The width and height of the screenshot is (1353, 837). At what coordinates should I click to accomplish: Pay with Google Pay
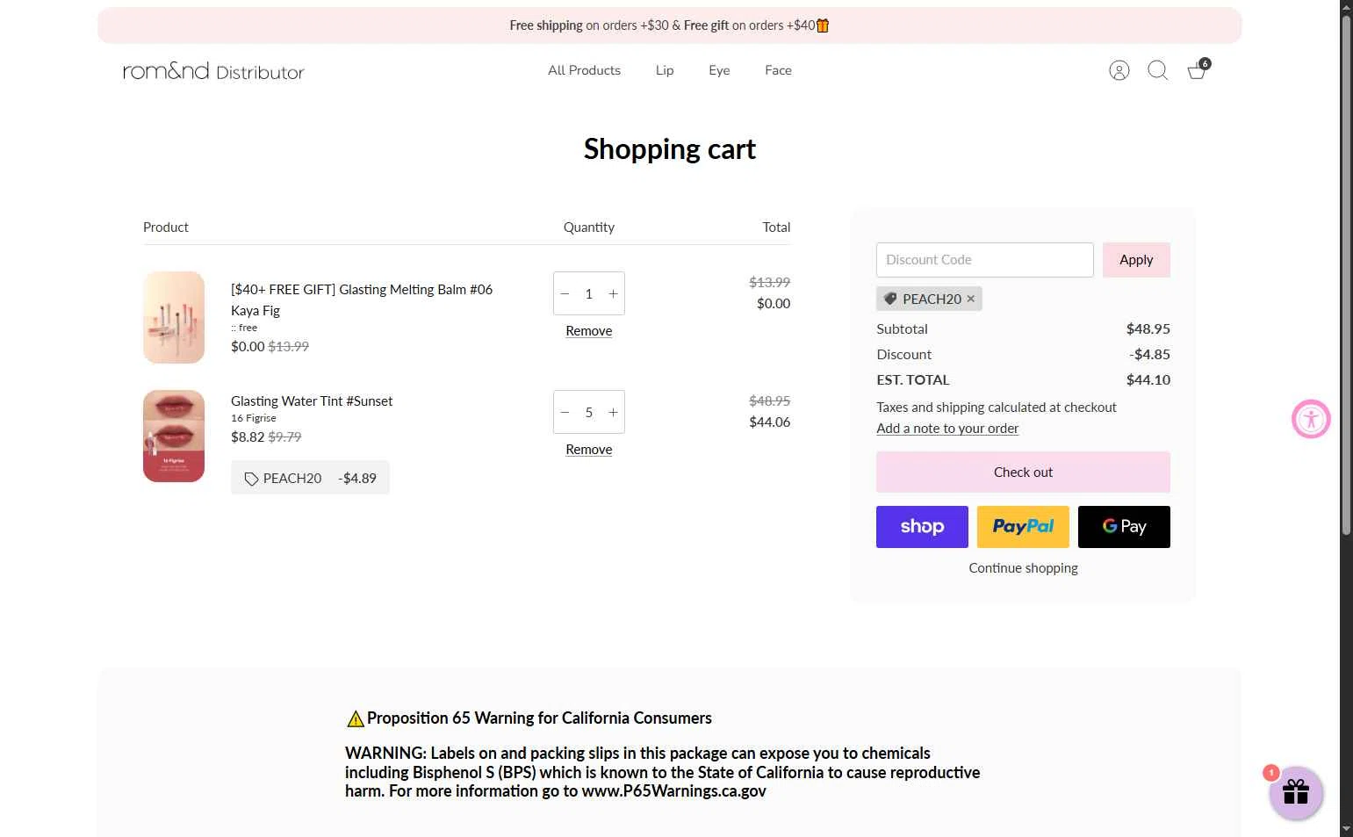(1124, 527)
